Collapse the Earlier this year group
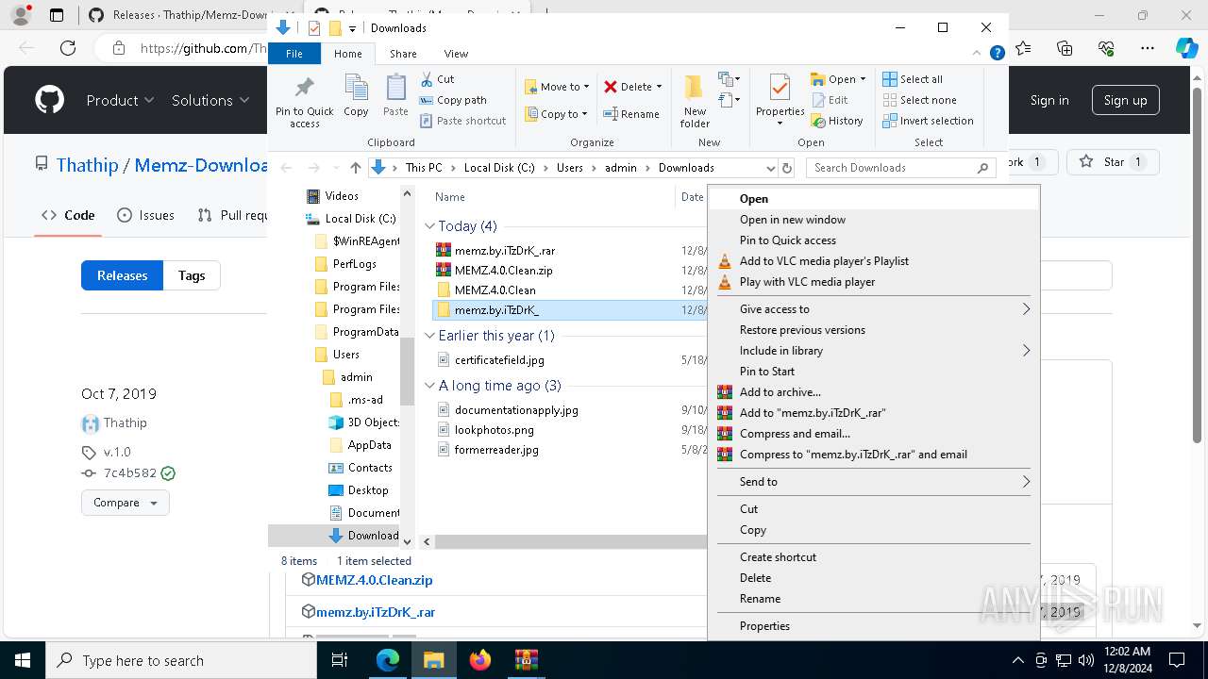This screenshot has width=1208, height=679. pos(429,336)
